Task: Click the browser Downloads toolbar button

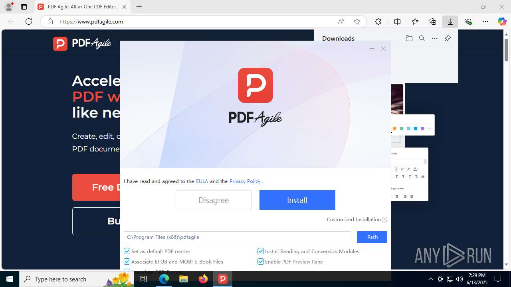Action: [450, 22]
